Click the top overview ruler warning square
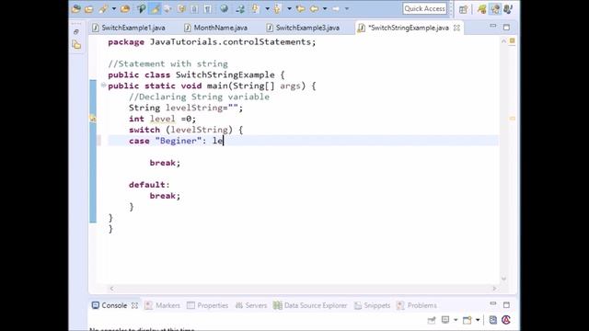589x331 pixels. [512, 40]
